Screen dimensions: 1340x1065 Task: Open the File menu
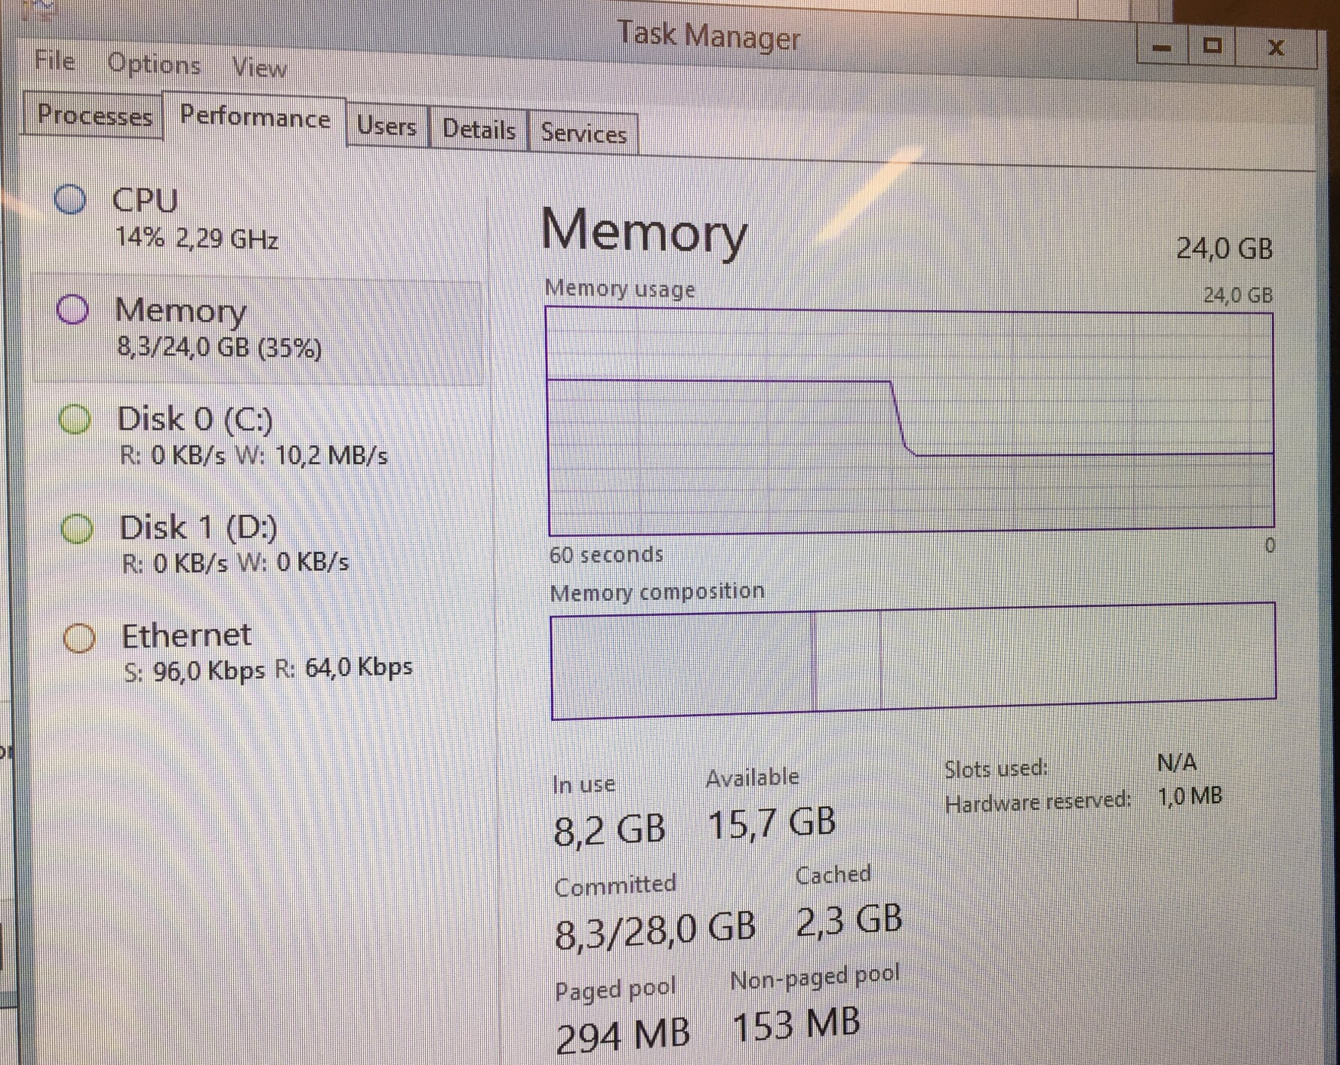54,60
